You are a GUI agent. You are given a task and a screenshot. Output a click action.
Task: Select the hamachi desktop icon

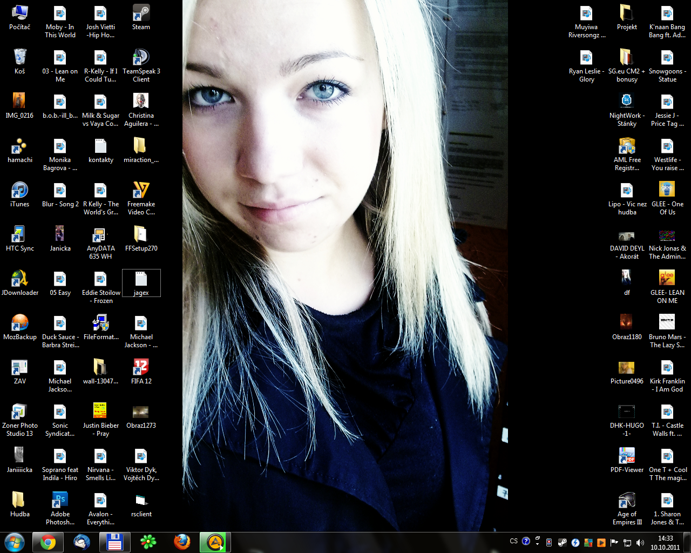(x=20, y=150)
